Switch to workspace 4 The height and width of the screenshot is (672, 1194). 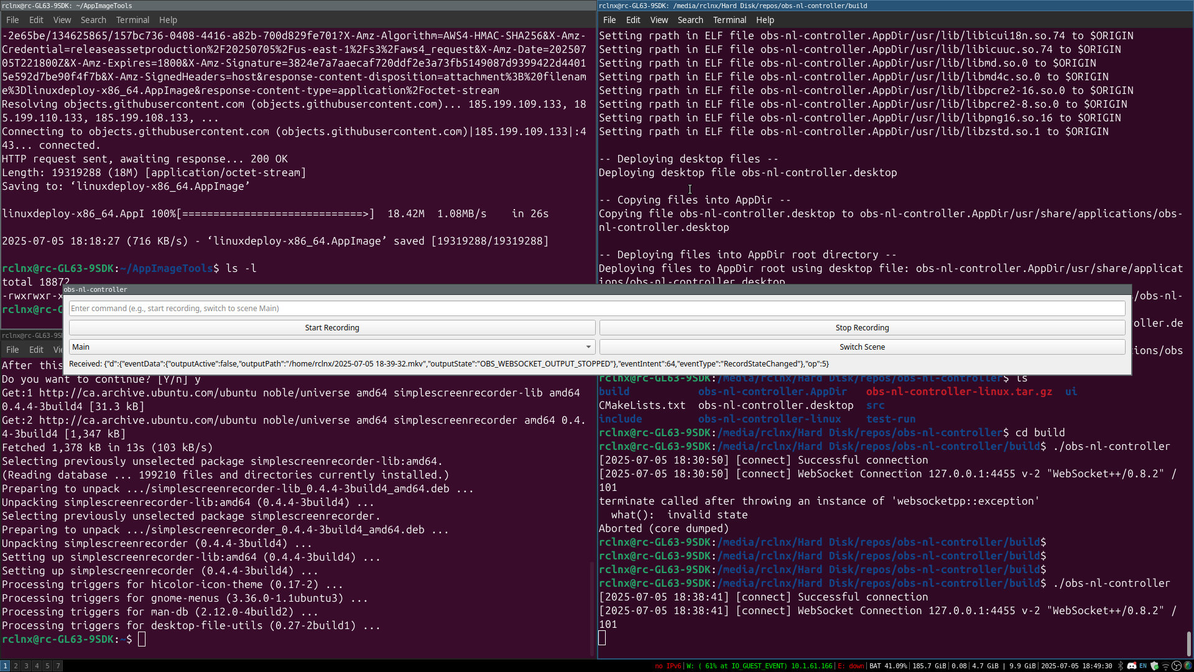pos(37,666)
